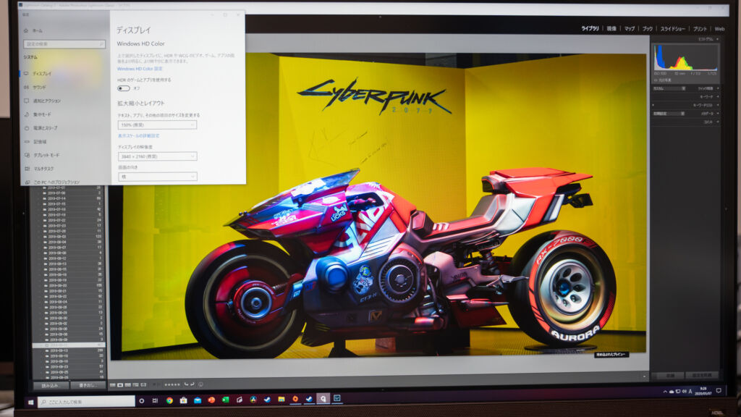
Task: Click the music notes taskbar icon
Action: pos(239,400)
